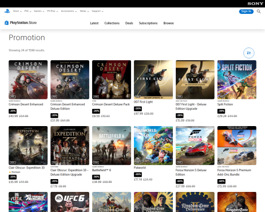This screenshot has height=212, width=265.
Task: Expand the PS5 dropdown menu
Action: click(x=28, y=11)
